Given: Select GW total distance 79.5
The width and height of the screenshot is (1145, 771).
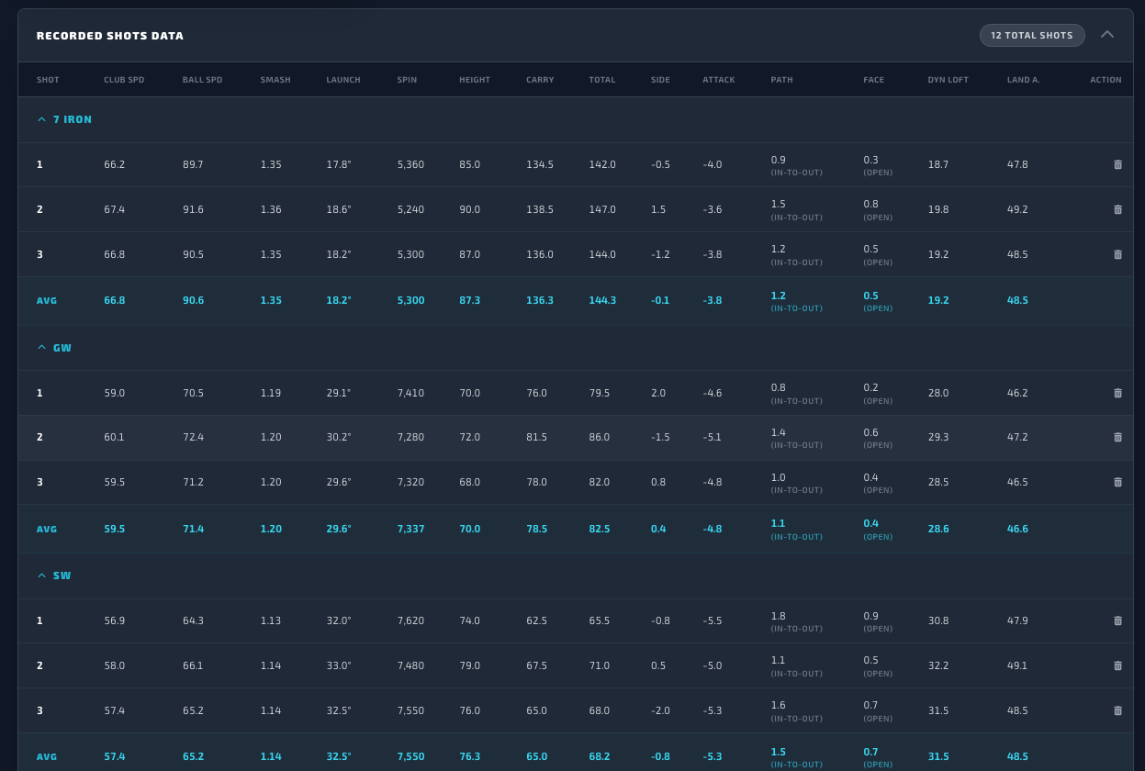Looking at the screenshot, I should coord(599,393).
